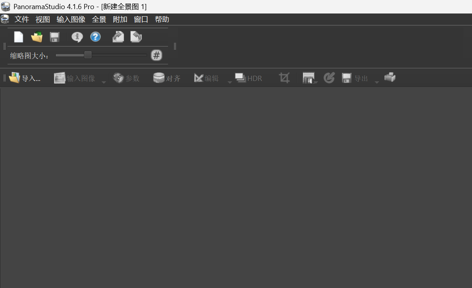472x288 pixels.
Task: Click the blue help question mark button
Action: [x=96, y=36]
